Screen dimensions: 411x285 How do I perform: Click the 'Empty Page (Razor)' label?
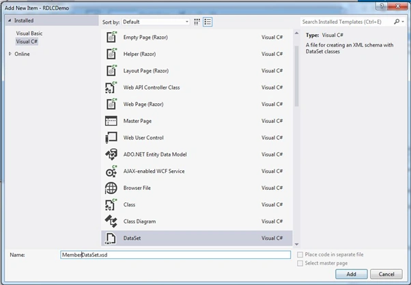tap(145, 38)
